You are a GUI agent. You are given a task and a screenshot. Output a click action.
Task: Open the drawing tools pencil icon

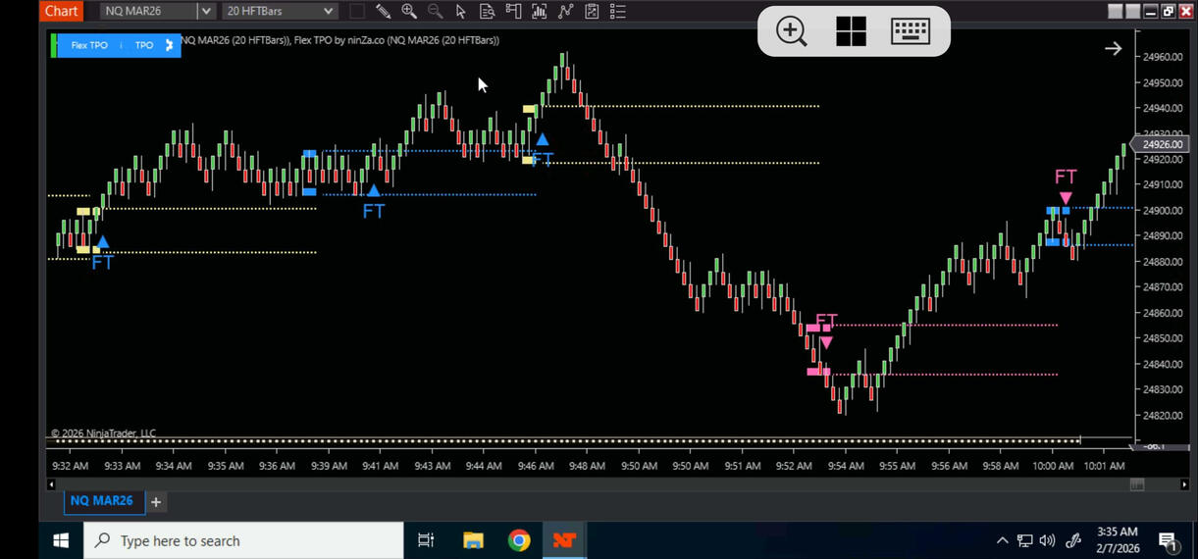point(383,12)
